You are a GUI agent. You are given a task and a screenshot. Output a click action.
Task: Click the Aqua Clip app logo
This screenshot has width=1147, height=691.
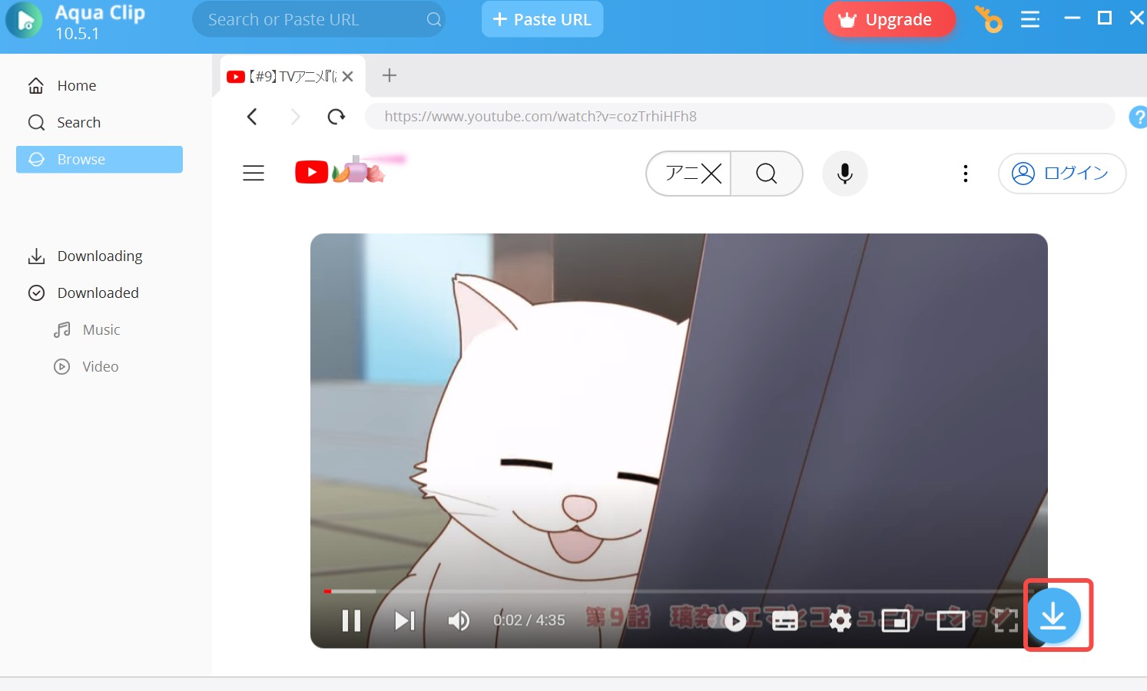[x=24, y=20]
